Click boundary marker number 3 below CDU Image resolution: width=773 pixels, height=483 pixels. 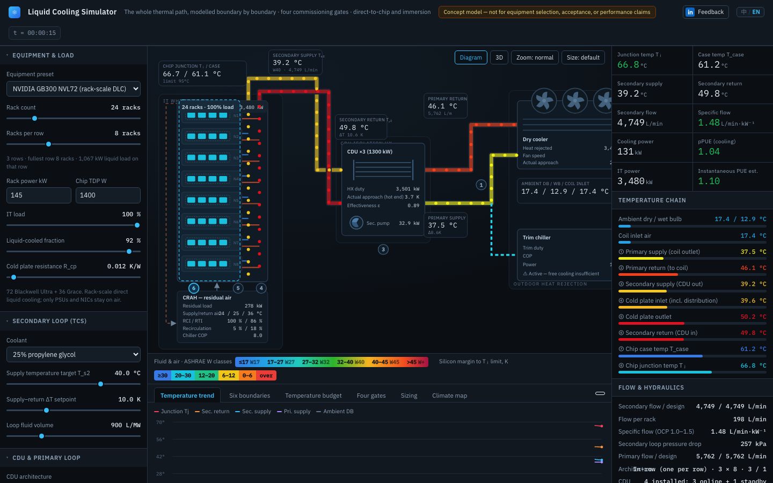(x=383, y=249)
